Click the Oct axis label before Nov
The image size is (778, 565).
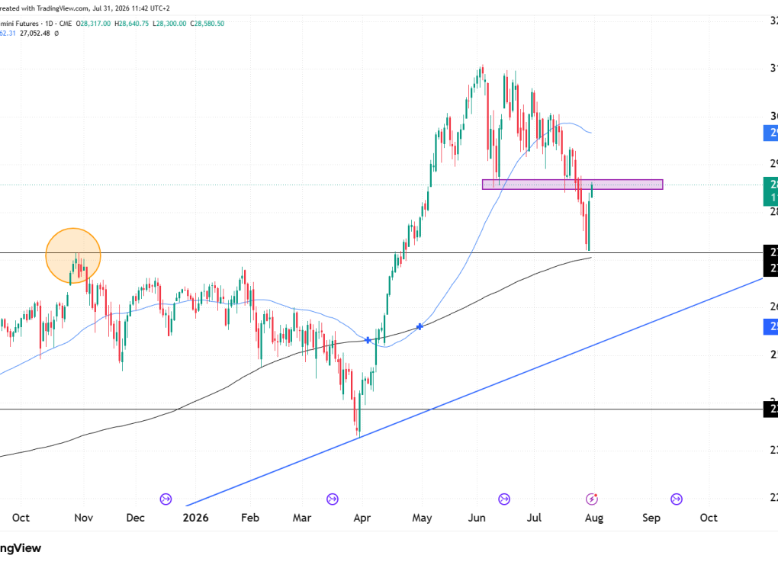pos(21,518)
